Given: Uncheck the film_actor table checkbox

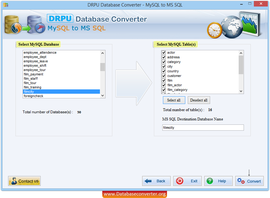Looking at the screenshot, I should tap(164, 85).
